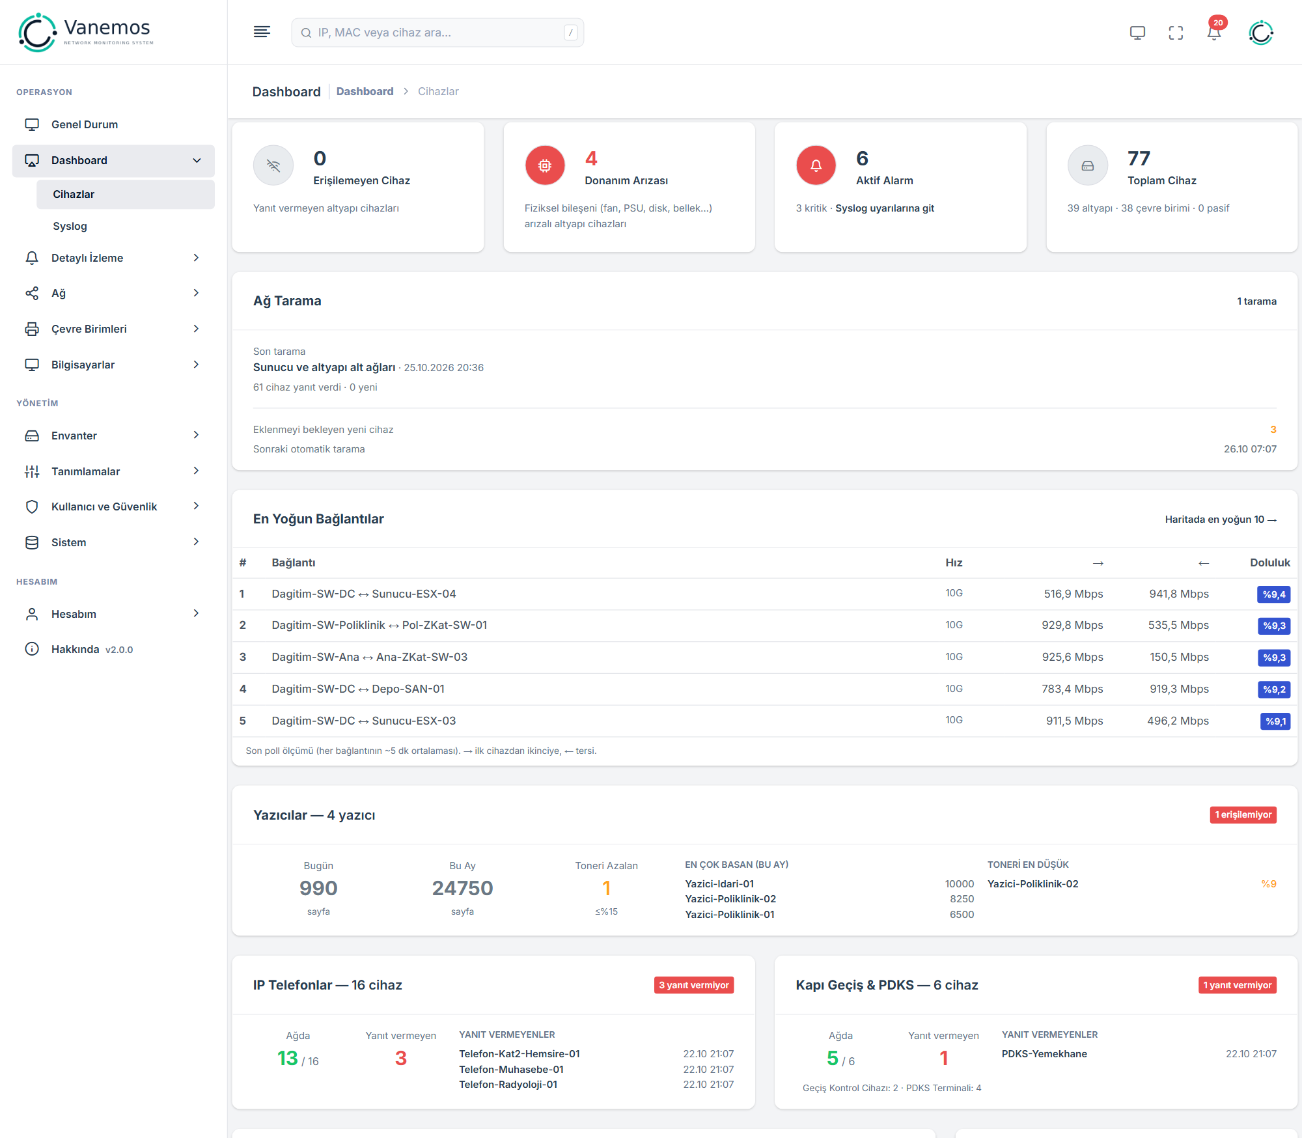Open the monitor display icon in top bar
This screenshot has height=1138, width=1302.
click(1137, 33)
